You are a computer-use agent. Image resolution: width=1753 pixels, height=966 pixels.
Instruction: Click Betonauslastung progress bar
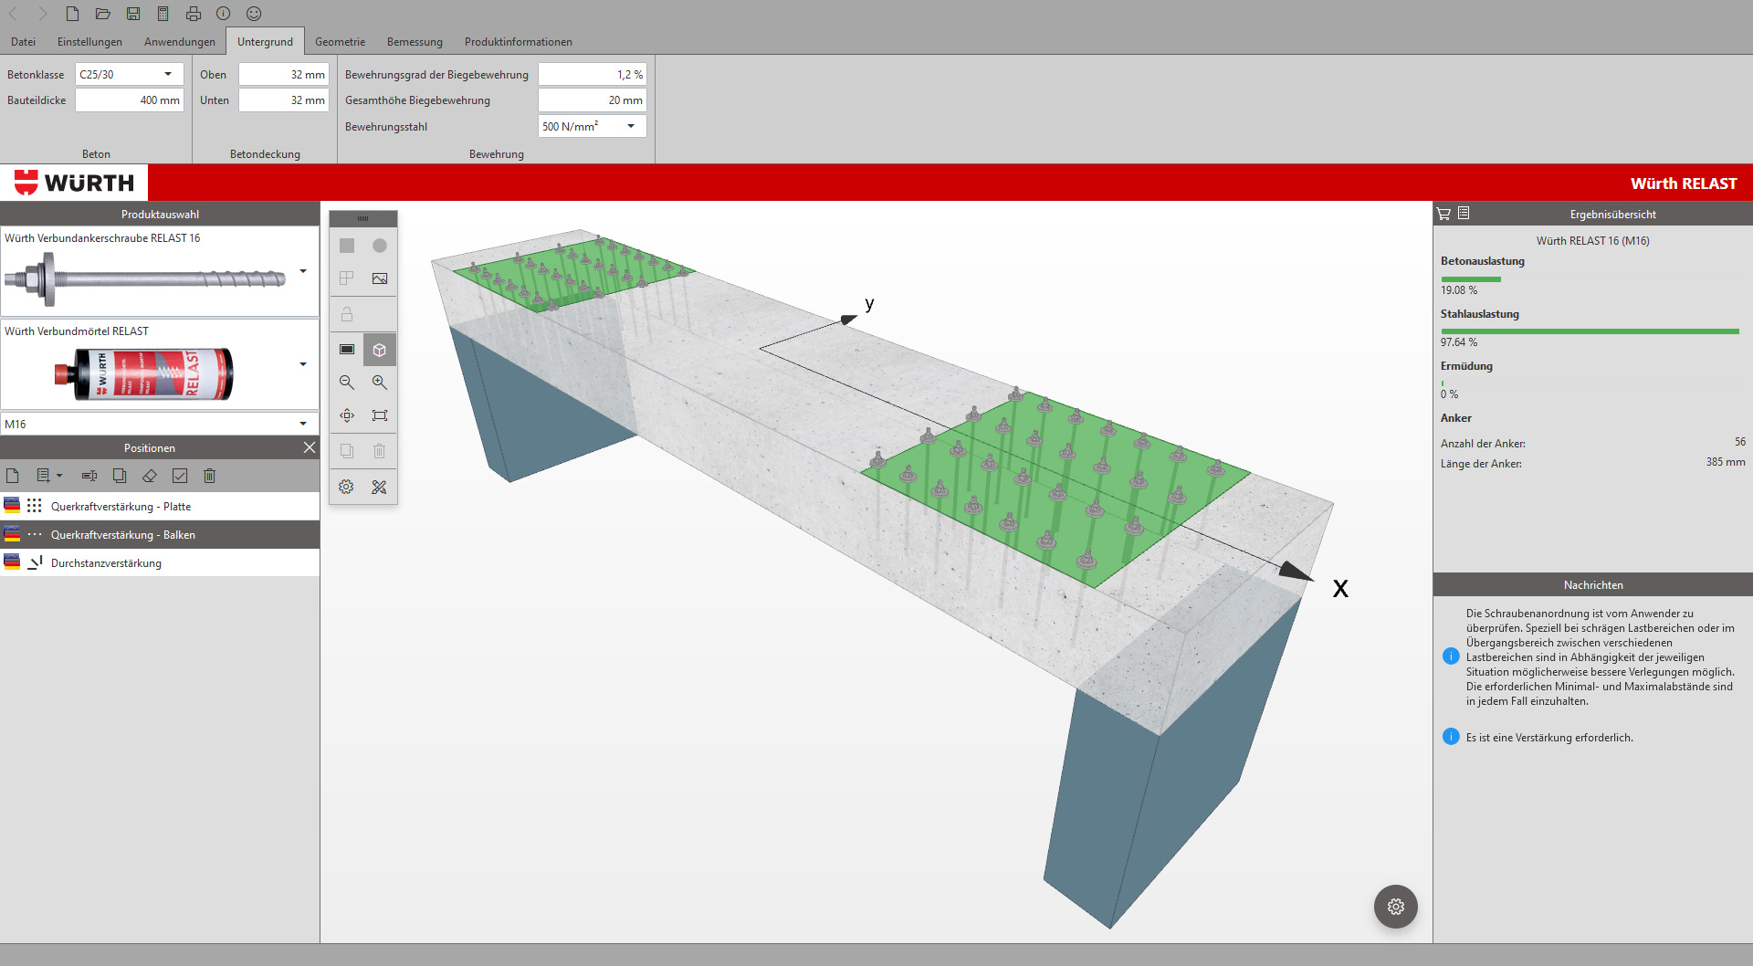click(1471, 278)
